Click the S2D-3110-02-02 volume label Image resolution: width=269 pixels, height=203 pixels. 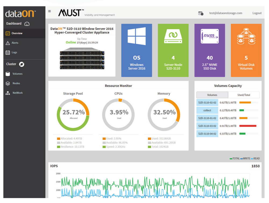click(207, 103)
